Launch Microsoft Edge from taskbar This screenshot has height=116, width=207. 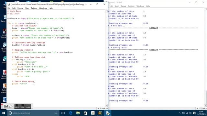pyautogui.click(x=71, y=113)
